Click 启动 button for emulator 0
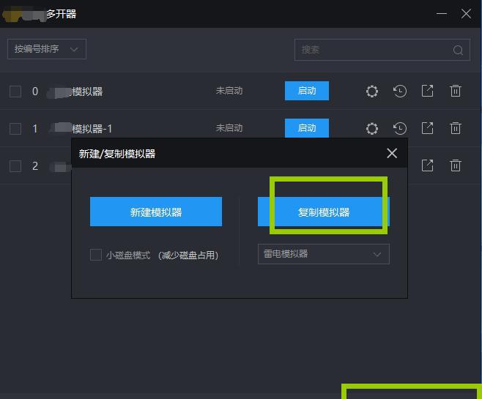The height and width of the screenshot is (399, 482). pos(307,91)
